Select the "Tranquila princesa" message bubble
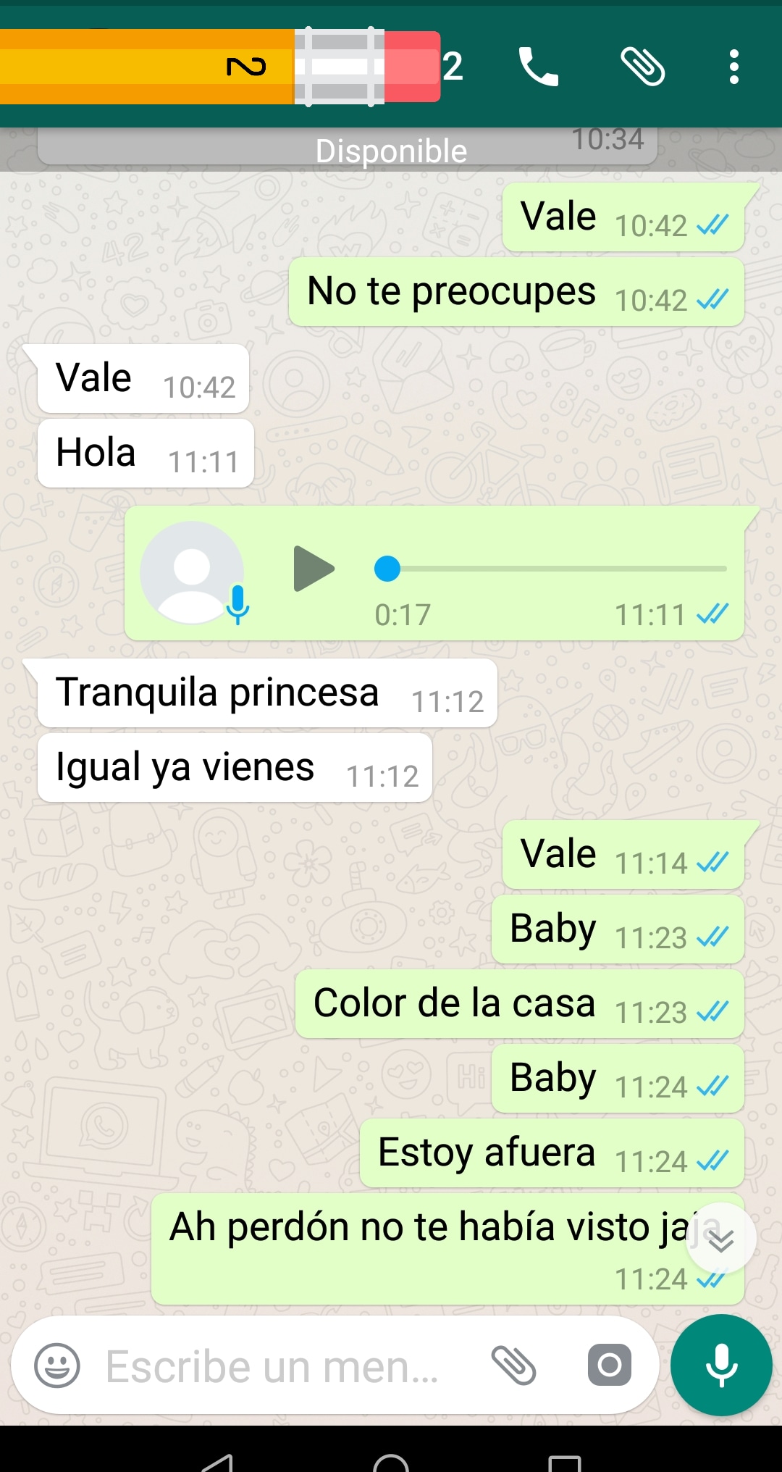 [267, 693]
